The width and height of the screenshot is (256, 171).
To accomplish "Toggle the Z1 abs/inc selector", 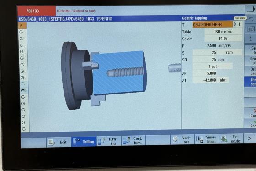I will (x=223, y=80).
